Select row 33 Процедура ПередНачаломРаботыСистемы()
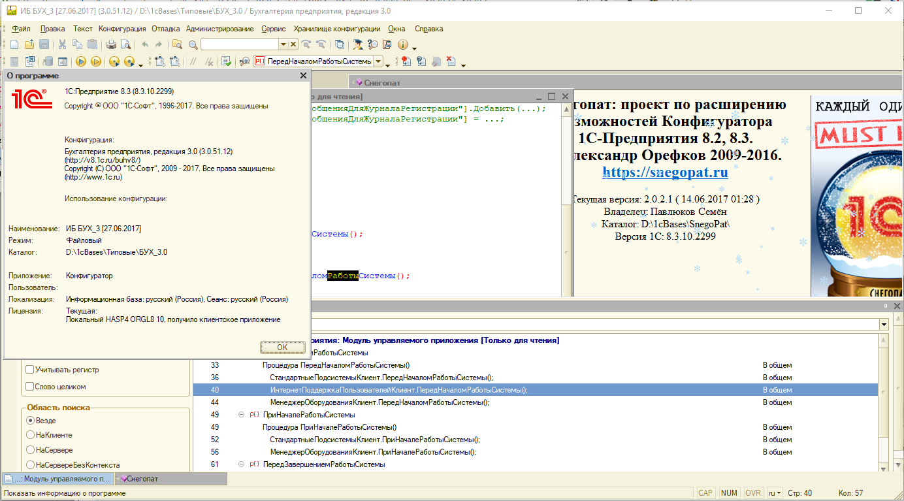This screenshot has height=501, width=904. point(536,365)
